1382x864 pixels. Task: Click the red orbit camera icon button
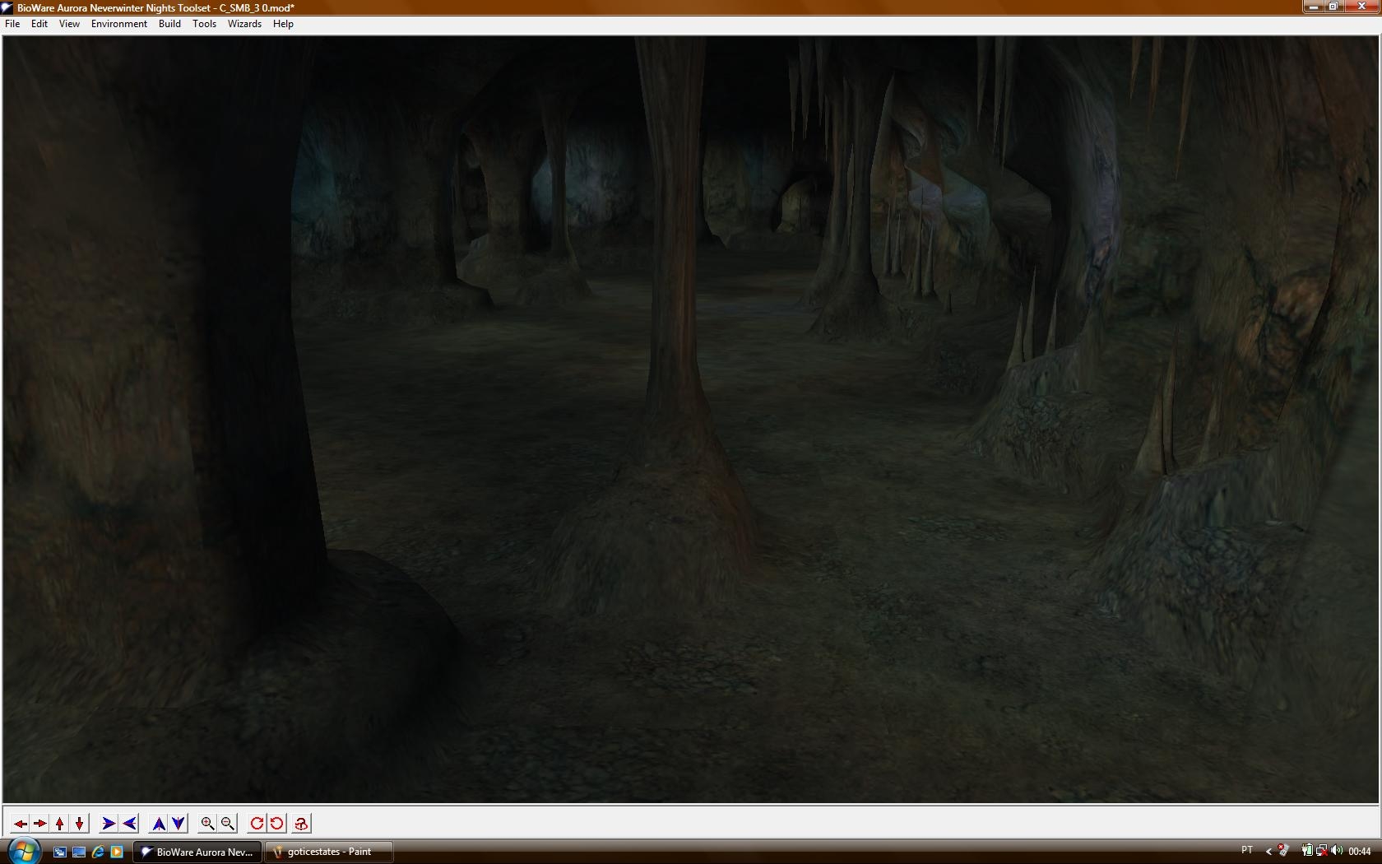[x=301, y=823]
